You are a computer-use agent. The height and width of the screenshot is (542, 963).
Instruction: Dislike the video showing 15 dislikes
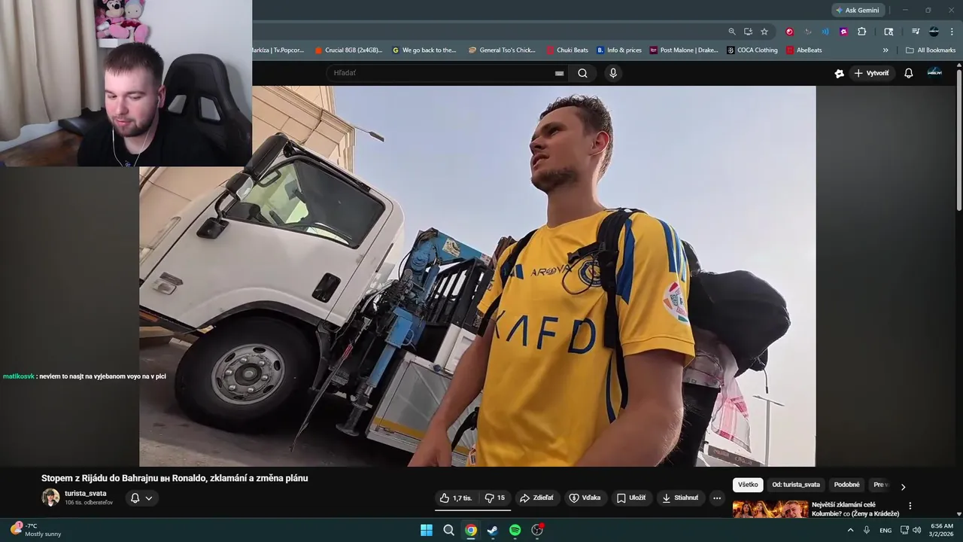tap(494, 498)
